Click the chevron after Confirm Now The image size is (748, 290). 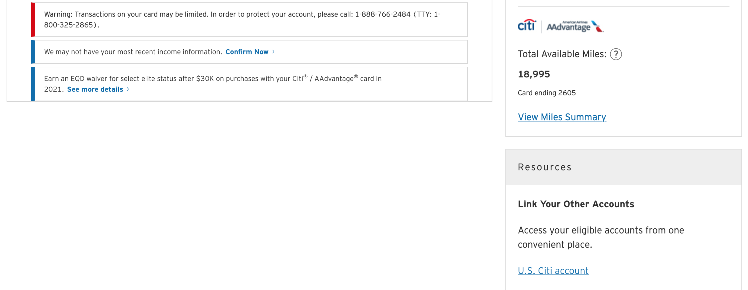pos(273,52)
